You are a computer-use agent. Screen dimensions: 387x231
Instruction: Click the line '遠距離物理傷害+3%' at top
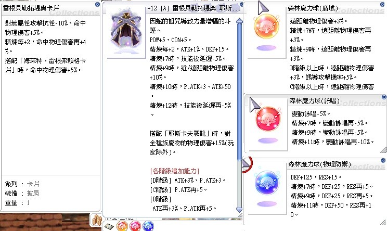click(x=319, y=21)
